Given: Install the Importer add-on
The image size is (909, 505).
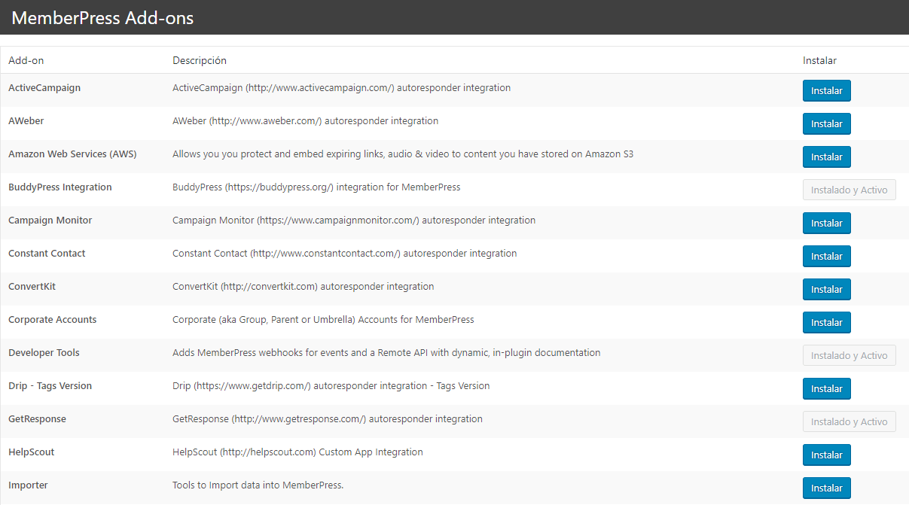Looking at the screenshot, I should point(826,488).
